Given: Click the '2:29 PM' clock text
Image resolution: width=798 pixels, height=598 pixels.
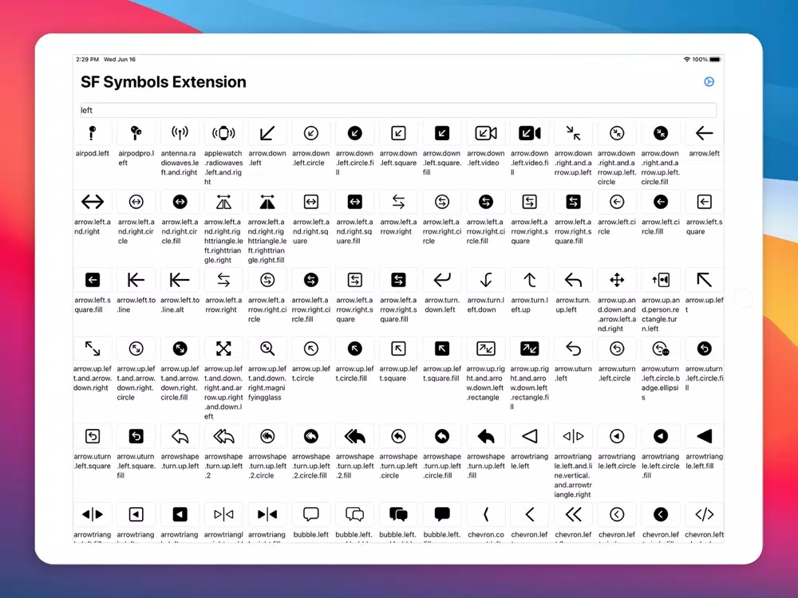Looking at the screenshot, I should (88, 60).
